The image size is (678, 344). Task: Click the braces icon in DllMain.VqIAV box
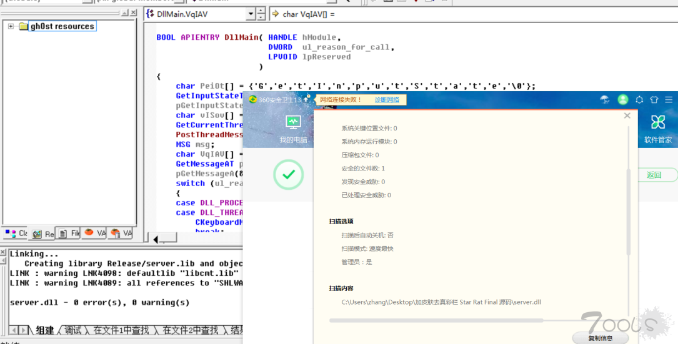[150, 14]
